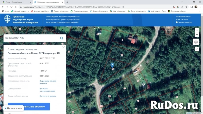Close the parcel info panel
The image size is (203, 114).
pos(63,47)
